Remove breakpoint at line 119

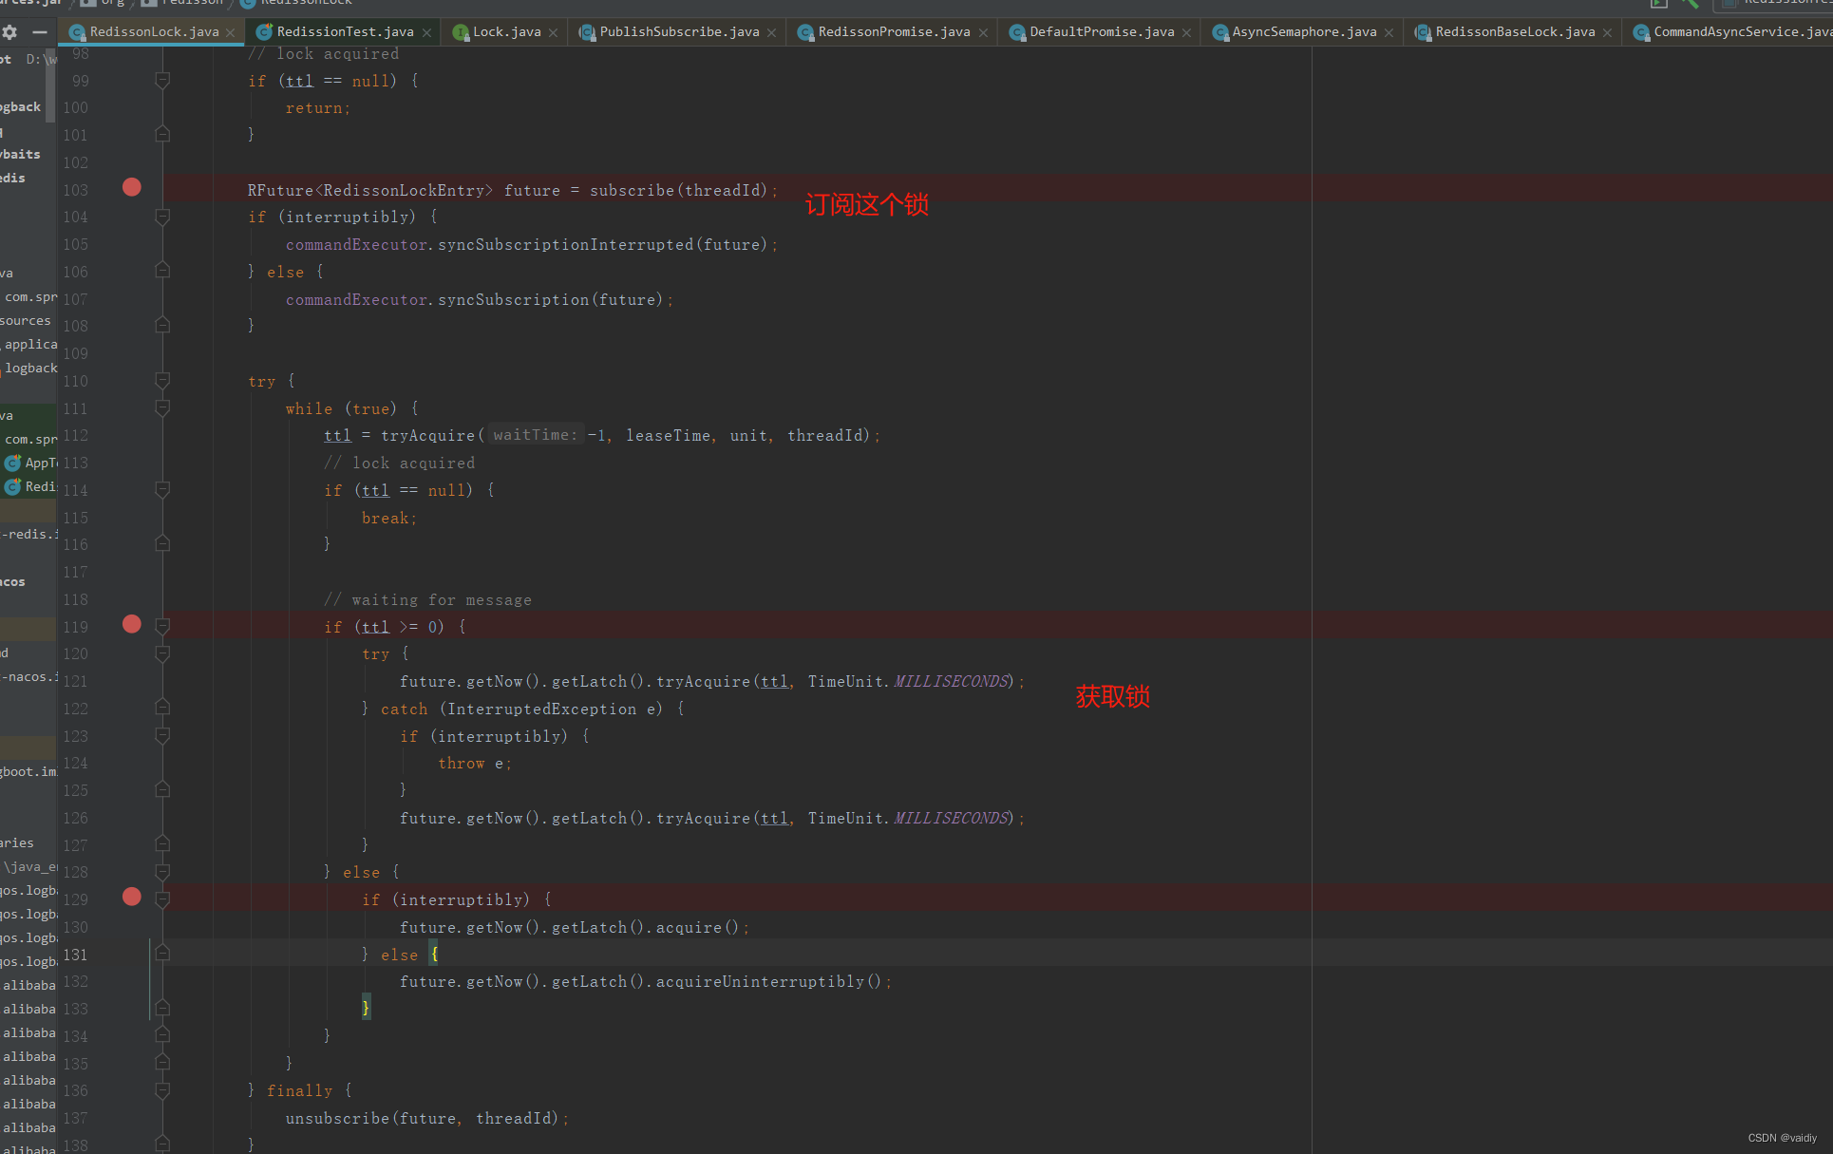pyautogui.click(x=132, y=624)
